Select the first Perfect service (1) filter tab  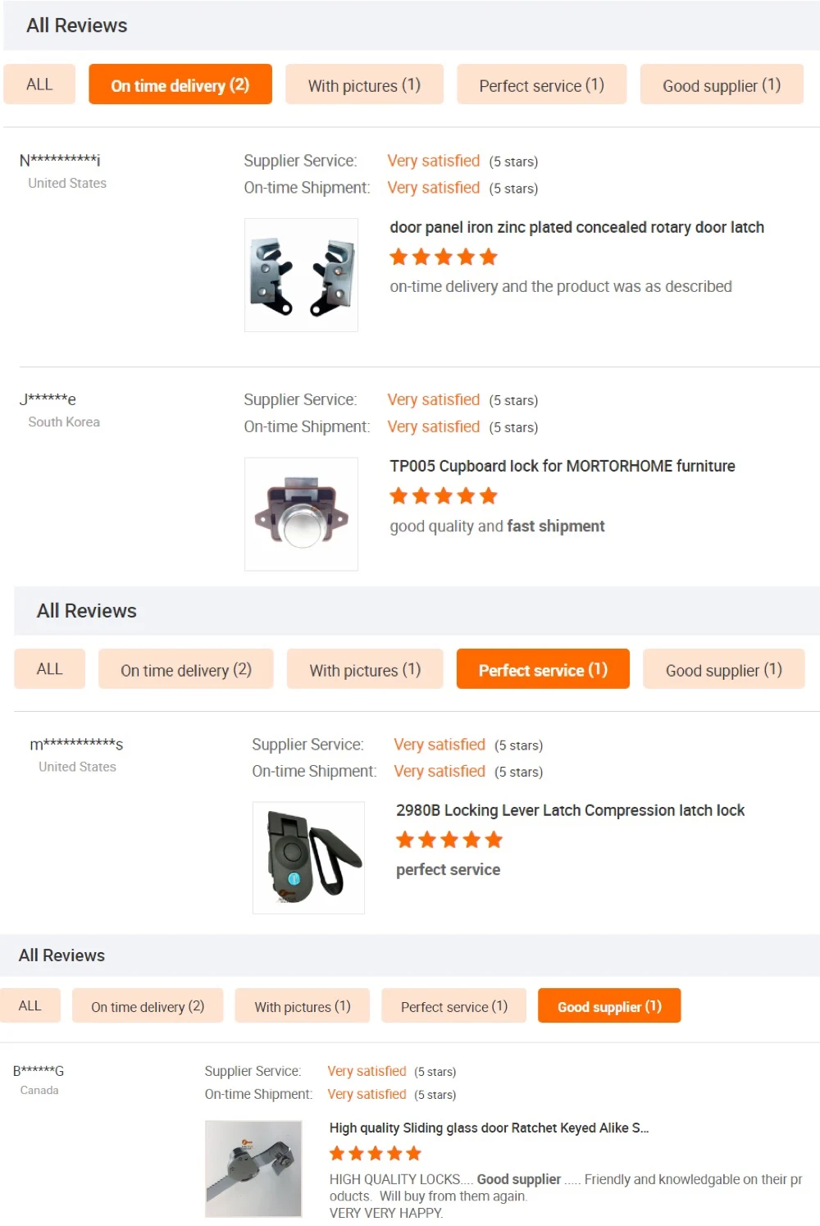click(x=541, y=84)
